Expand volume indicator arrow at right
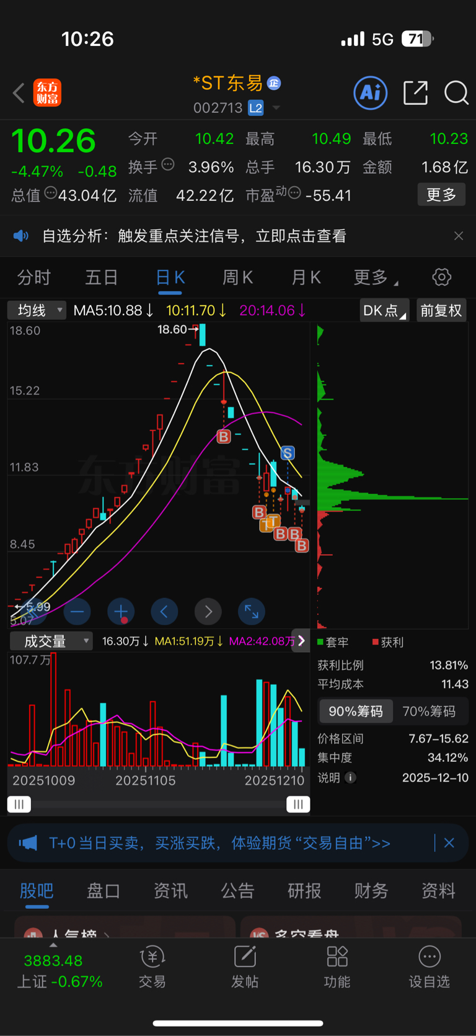Image resolution: width=476 pixels, height=1036 pixels. 301,641
